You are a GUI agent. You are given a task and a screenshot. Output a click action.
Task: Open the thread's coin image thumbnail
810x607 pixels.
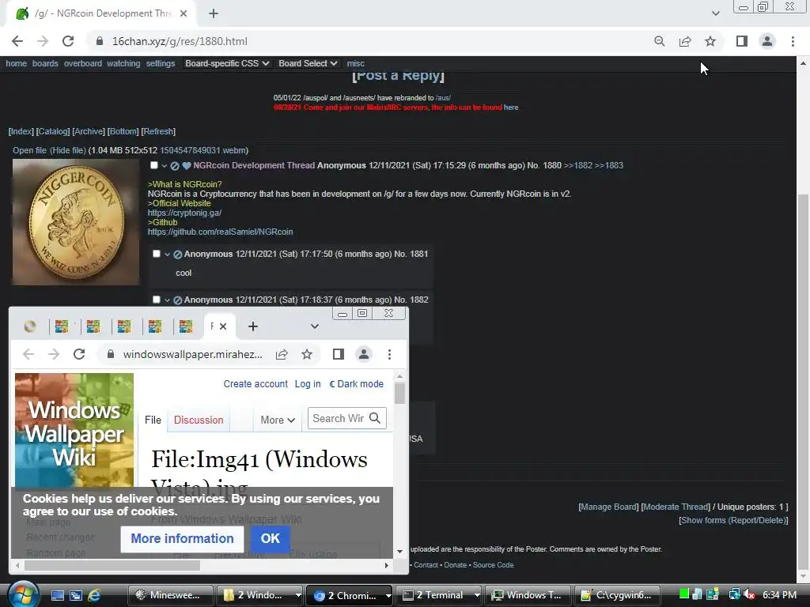75,222
